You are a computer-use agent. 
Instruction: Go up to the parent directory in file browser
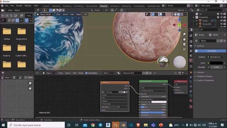click(x=11, y=16)
